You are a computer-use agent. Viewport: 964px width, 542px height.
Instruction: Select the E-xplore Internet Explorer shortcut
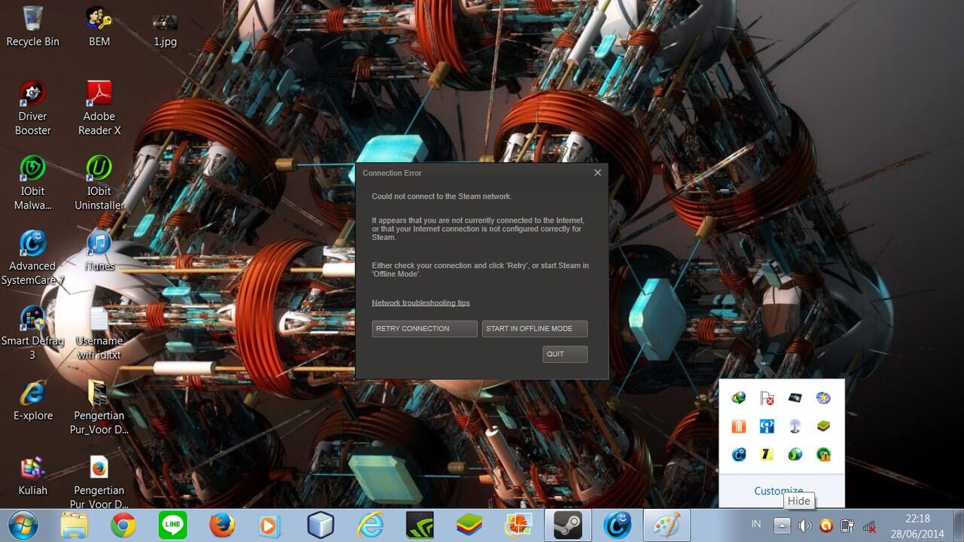point(33,400)
